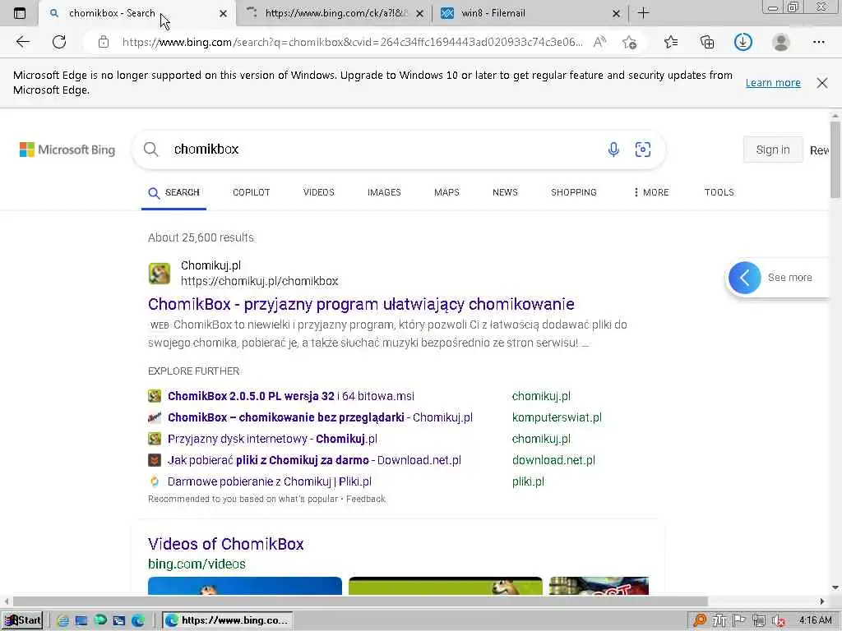The width and height of the screenshot is (842, 631).
Task: Add this page to favorites star icon
Action: [x=629, y=42]
